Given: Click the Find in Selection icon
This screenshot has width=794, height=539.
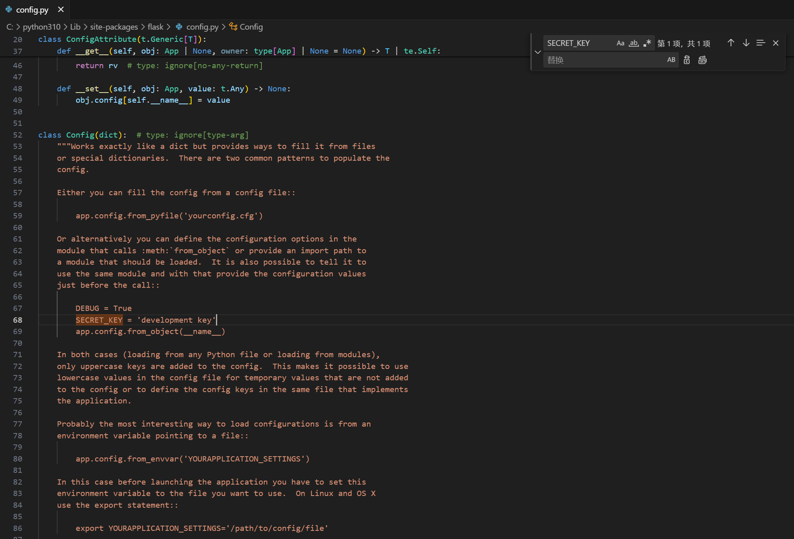Looking at the screenshot, I should pyautogui.click(x=760, y=43).
